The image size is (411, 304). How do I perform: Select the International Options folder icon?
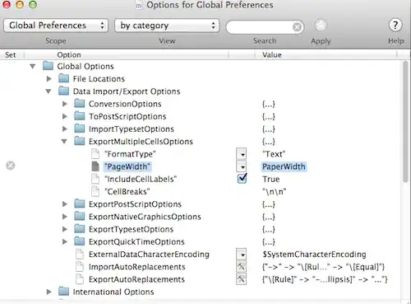(64, 292)
